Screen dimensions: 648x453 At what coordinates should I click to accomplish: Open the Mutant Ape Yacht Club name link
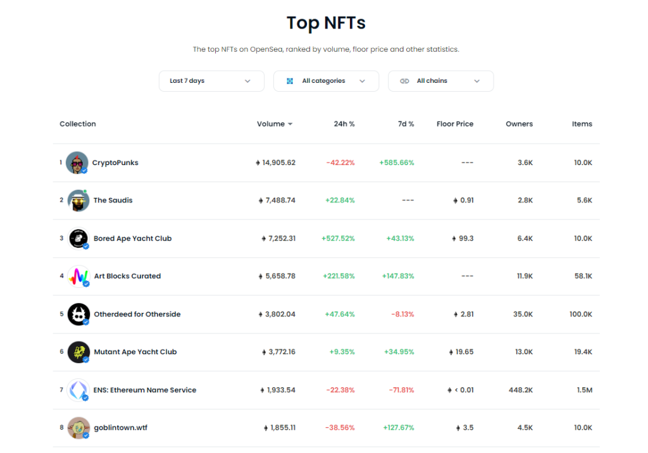click(135, 352)
